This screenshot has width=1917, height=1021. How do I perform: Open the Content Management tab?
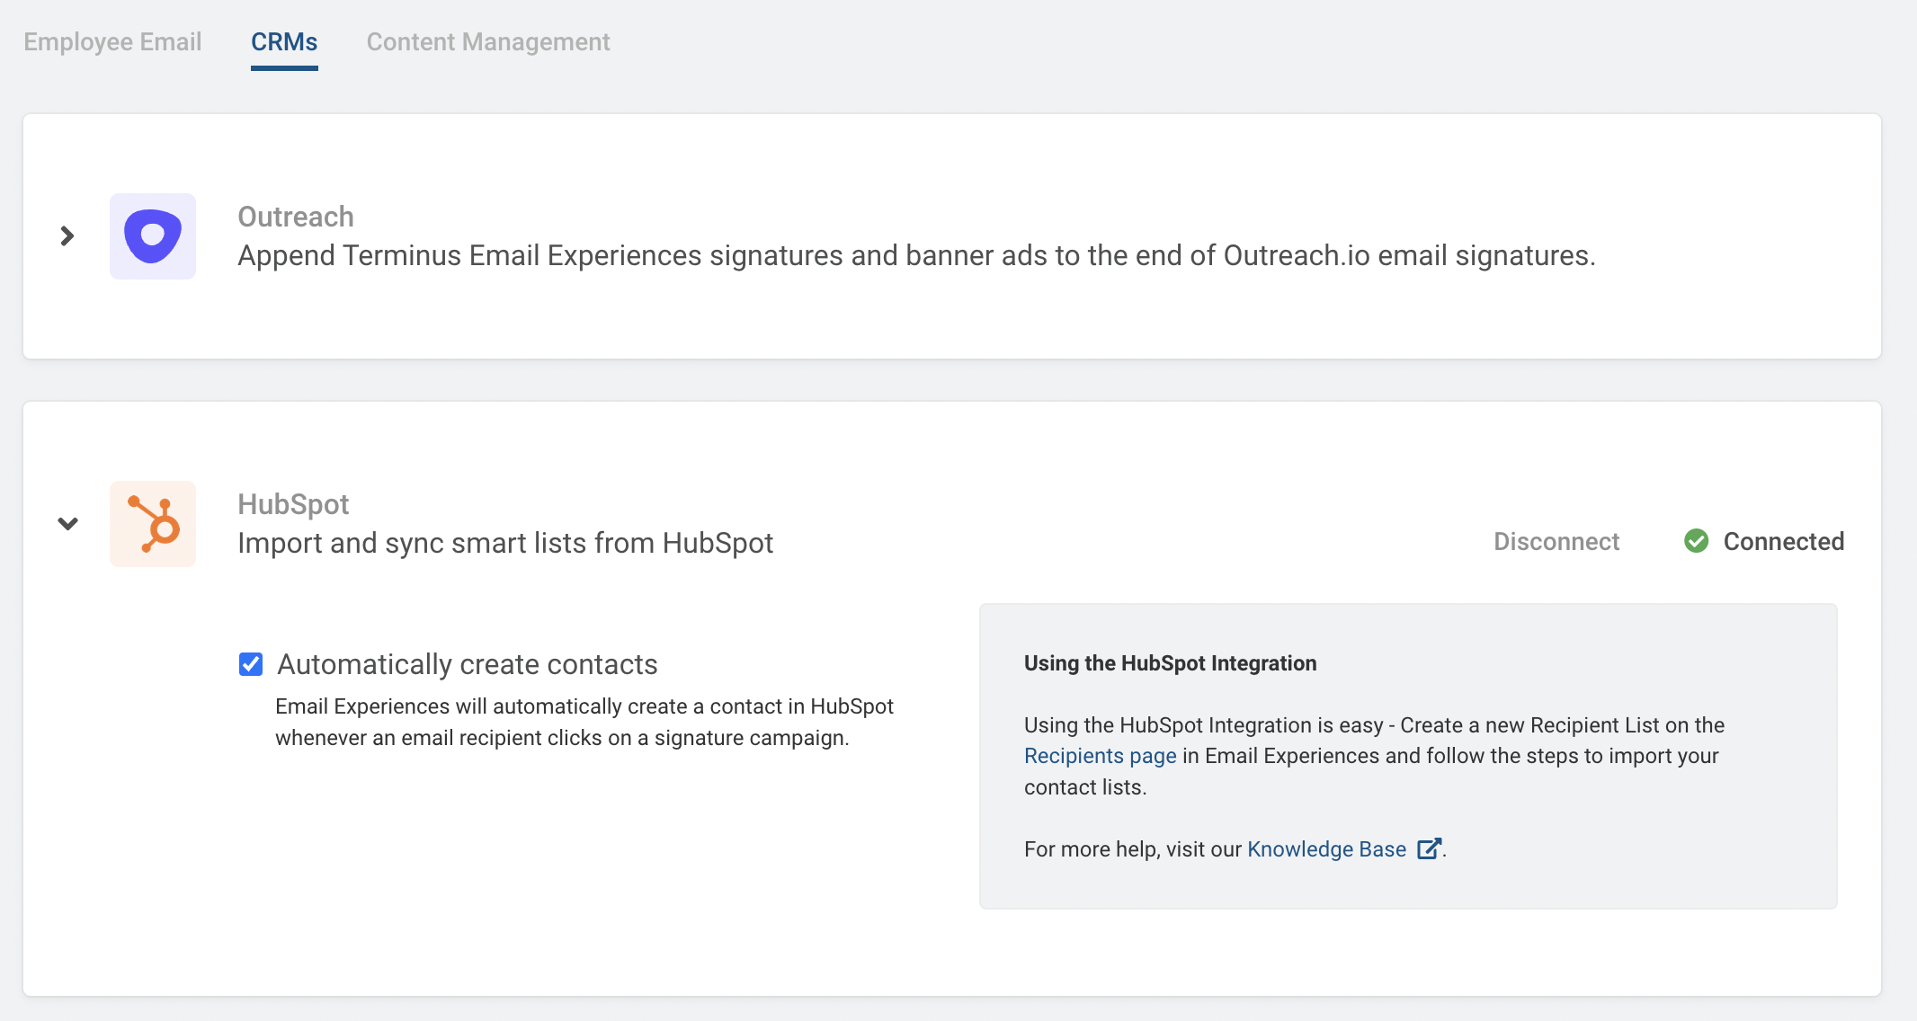[x=488, y=42]
